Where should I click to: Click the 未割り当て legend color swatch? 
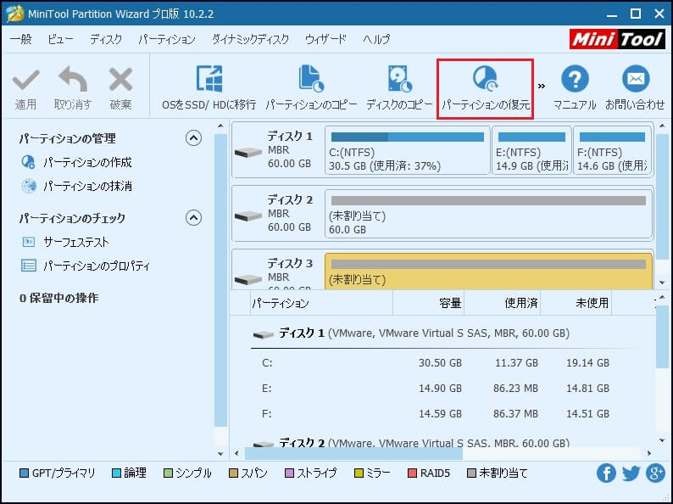471,473
